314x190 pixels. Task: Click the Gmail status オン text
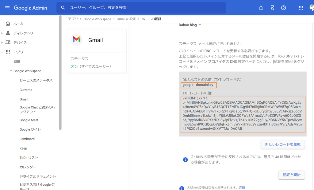[x=74, y=66]
